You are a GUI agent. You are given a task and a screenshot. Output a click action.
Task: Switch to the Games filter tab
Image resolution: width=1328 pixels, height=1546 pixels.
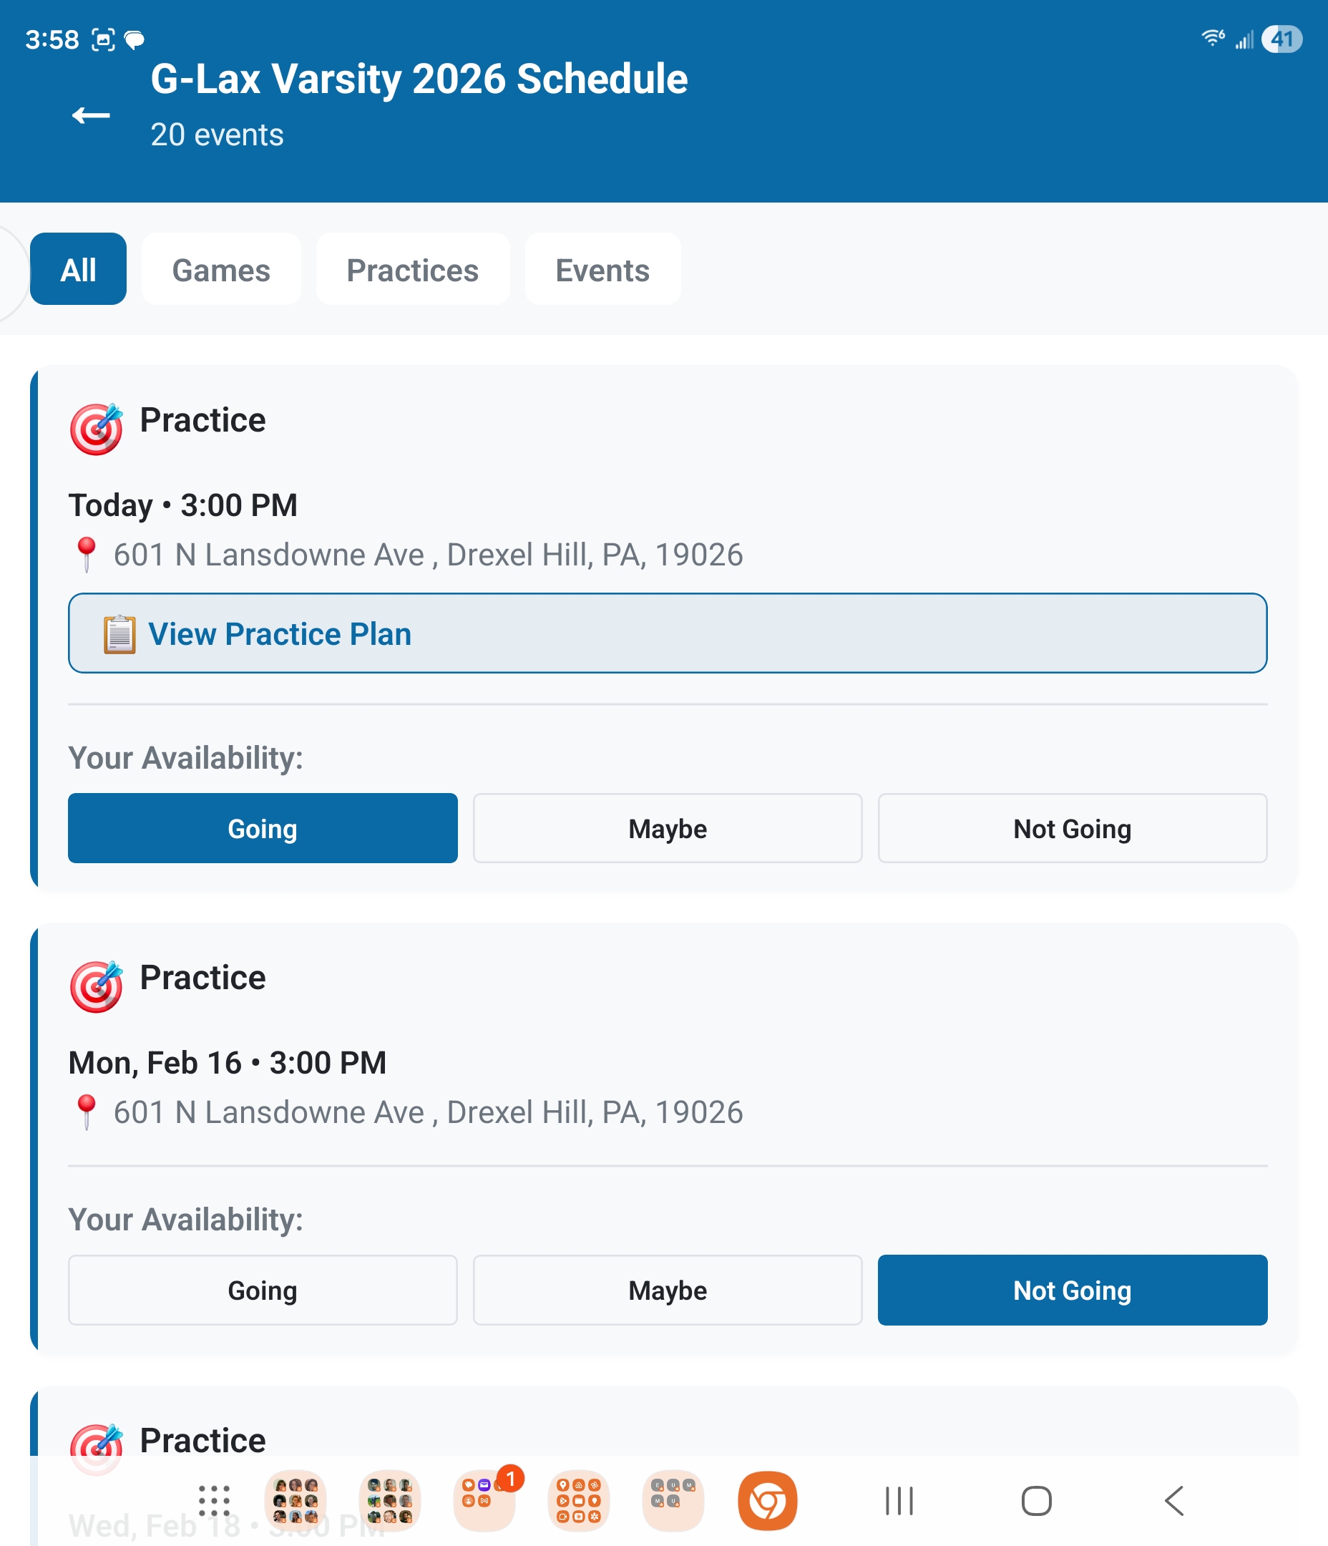pos(221,269)
